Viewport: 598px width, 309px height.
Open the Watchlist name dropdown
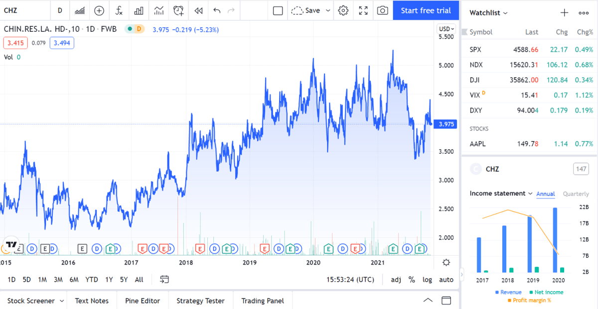pyautogui.click(x=489, y=13)
